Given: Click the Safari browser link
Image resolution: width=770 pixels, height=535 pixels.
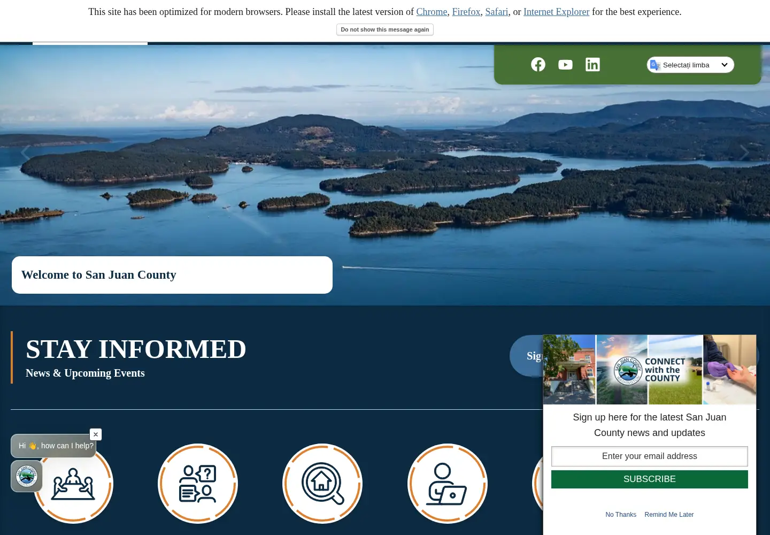Looking at the screenshot, I should (497, 12).
